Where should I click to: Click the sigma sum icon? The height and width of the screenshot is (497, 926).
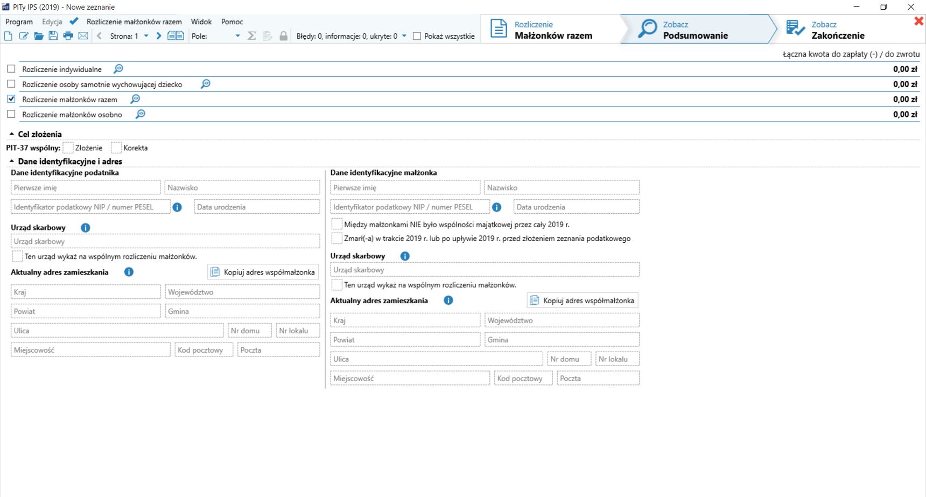tap(251, 36)
